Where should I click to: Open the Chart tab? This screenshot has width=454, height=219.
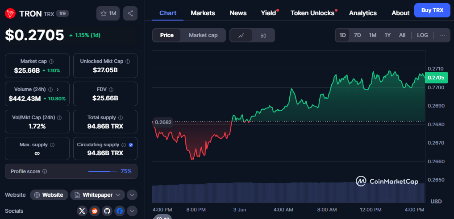[168, 13]
